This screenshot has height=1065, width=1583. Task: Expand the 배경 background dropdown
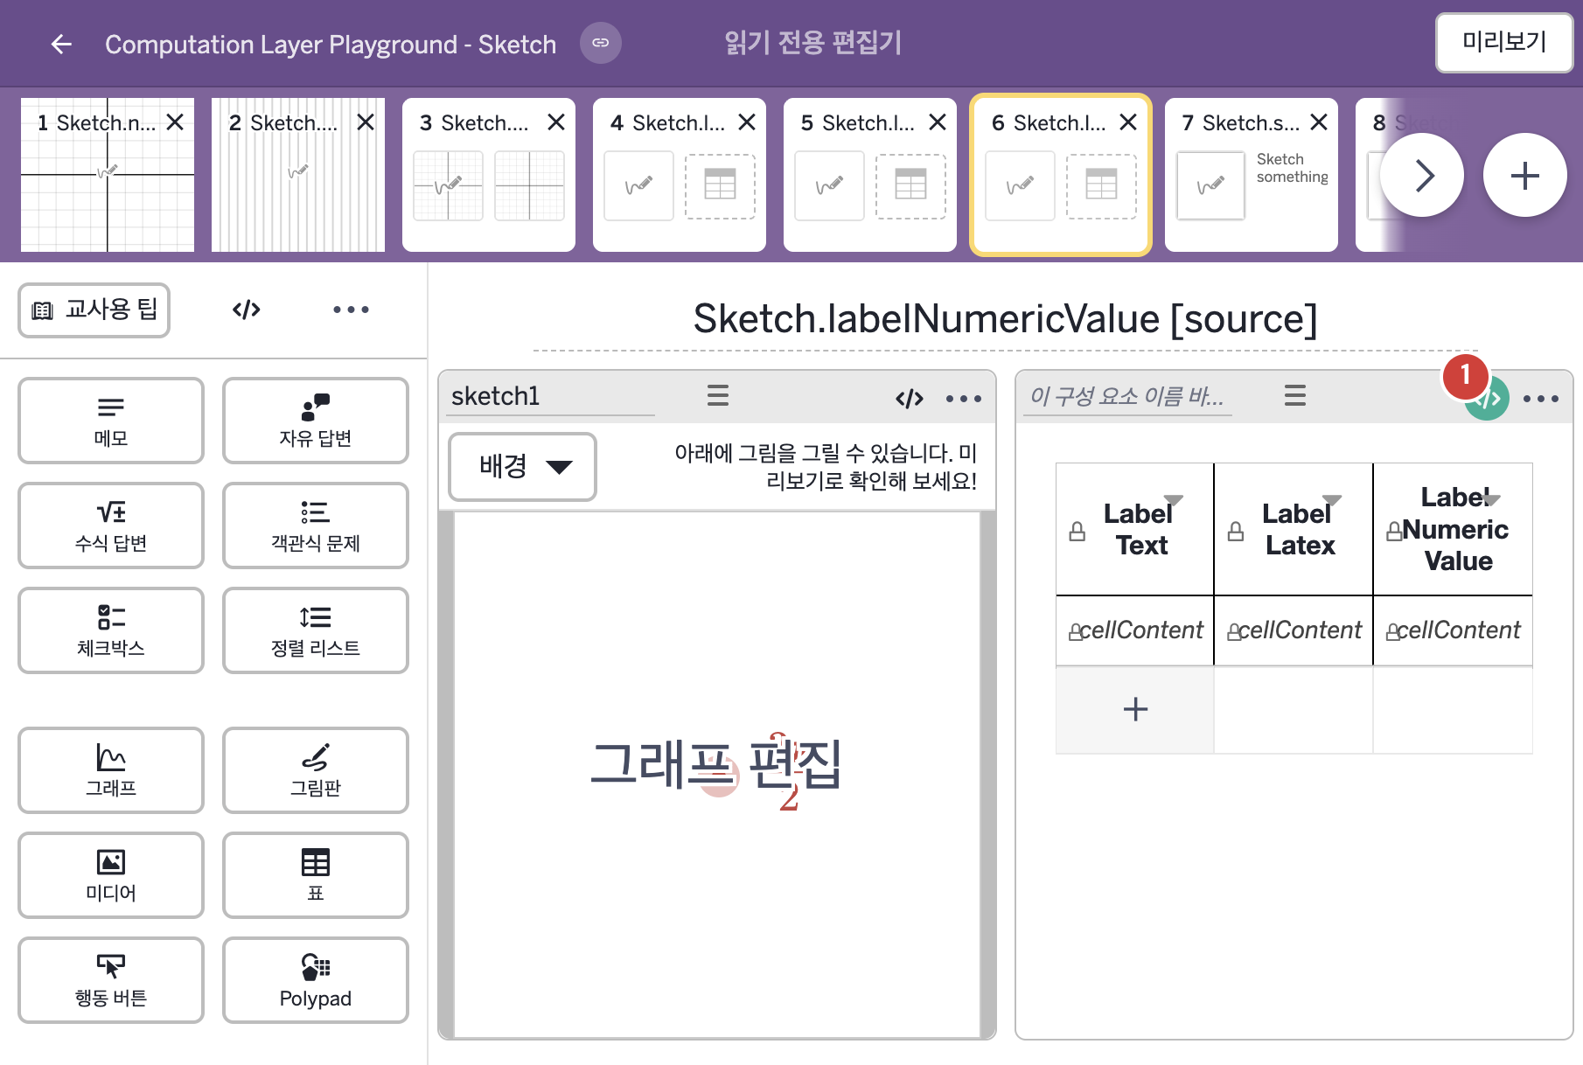522,467
